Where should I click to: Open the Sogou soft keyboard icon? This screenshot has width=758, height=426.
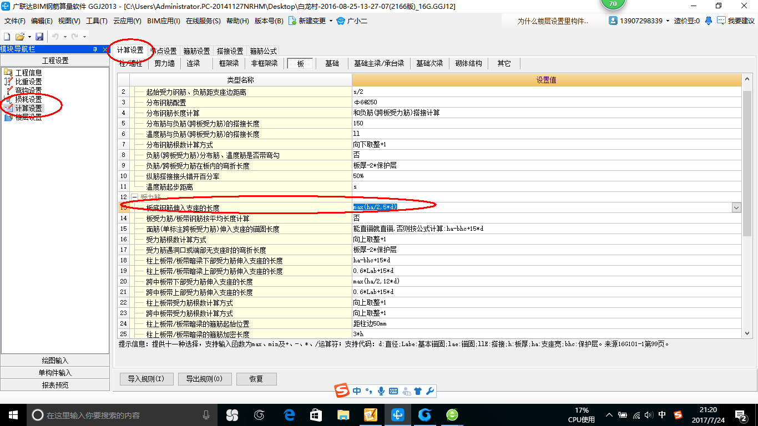[393, 391]
